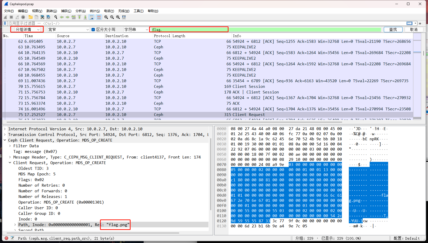Open the display filter history dropdown arrow

[415, 23]
